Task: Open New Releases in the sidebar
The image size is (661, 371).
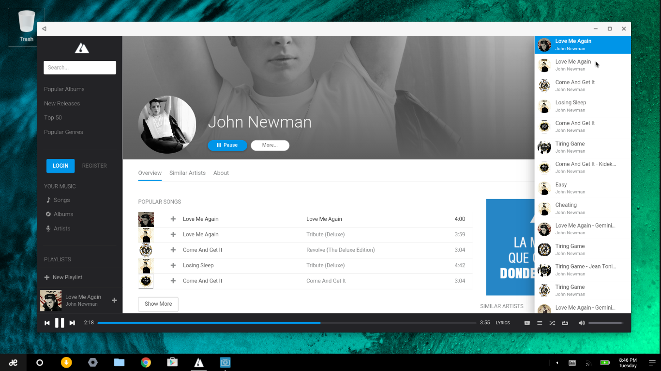Action: (x=62, y=103)
